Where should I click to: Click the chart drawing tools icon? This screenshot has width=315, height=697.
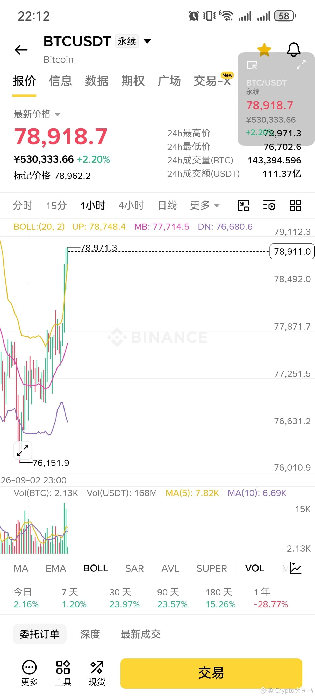[x=243, y=205]
